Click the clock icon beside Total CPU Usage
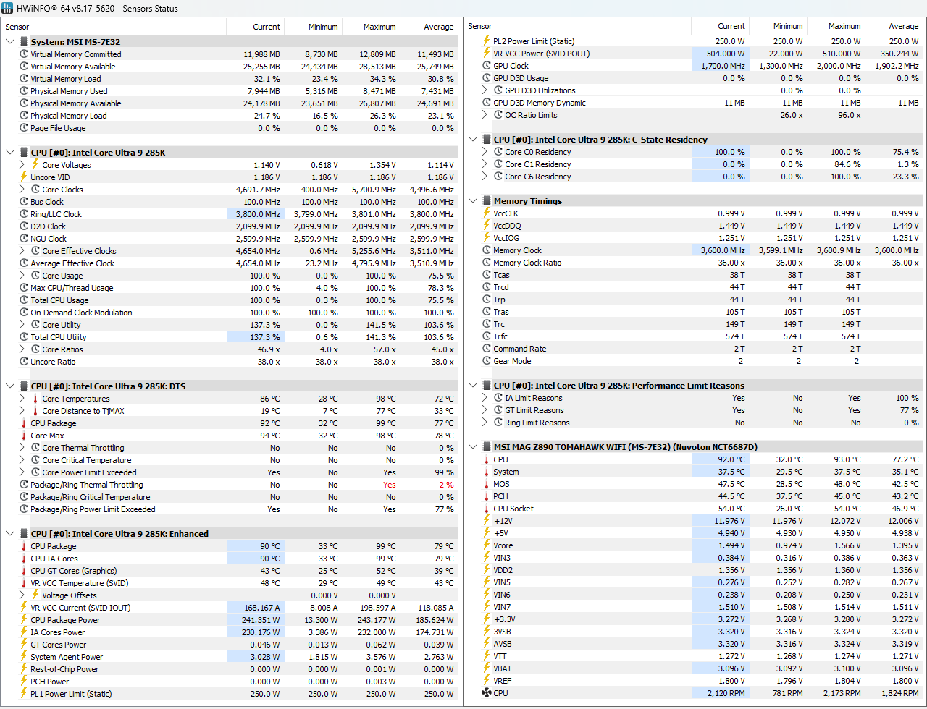Image resolution: width=927 pixels, height=709 pixels. (x=24, y=300)
